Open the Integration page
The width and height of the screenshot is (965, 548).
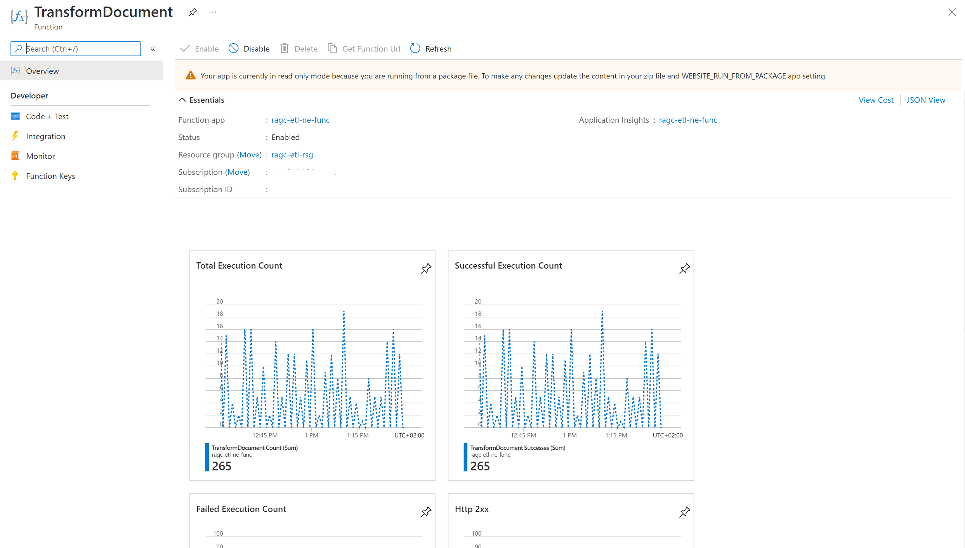click(45, 136)
